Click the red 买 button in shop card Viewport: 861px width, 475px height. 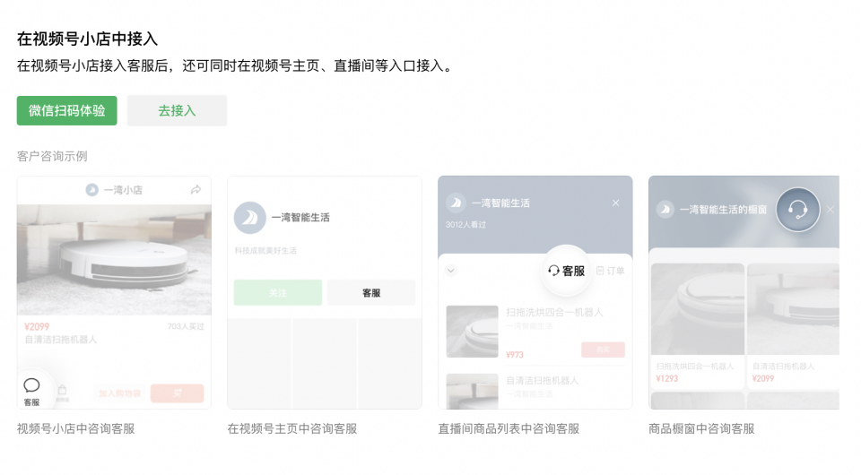tap(177, 393)
